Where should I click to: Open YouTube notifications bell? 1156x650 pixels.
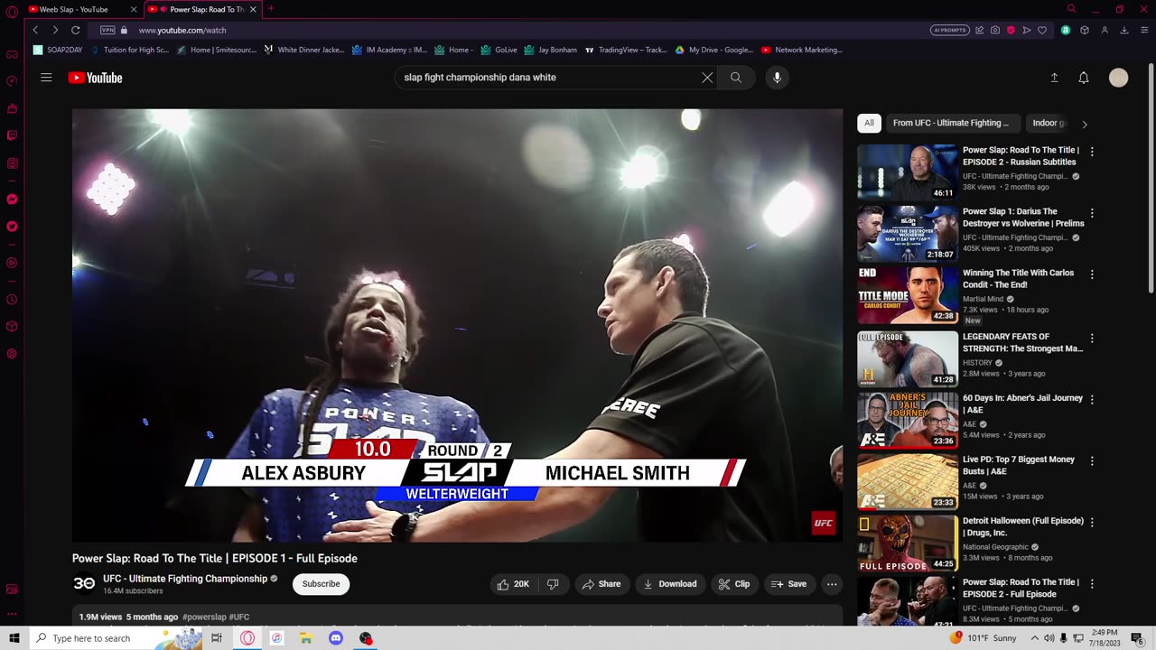click(x=1084, y=78)
